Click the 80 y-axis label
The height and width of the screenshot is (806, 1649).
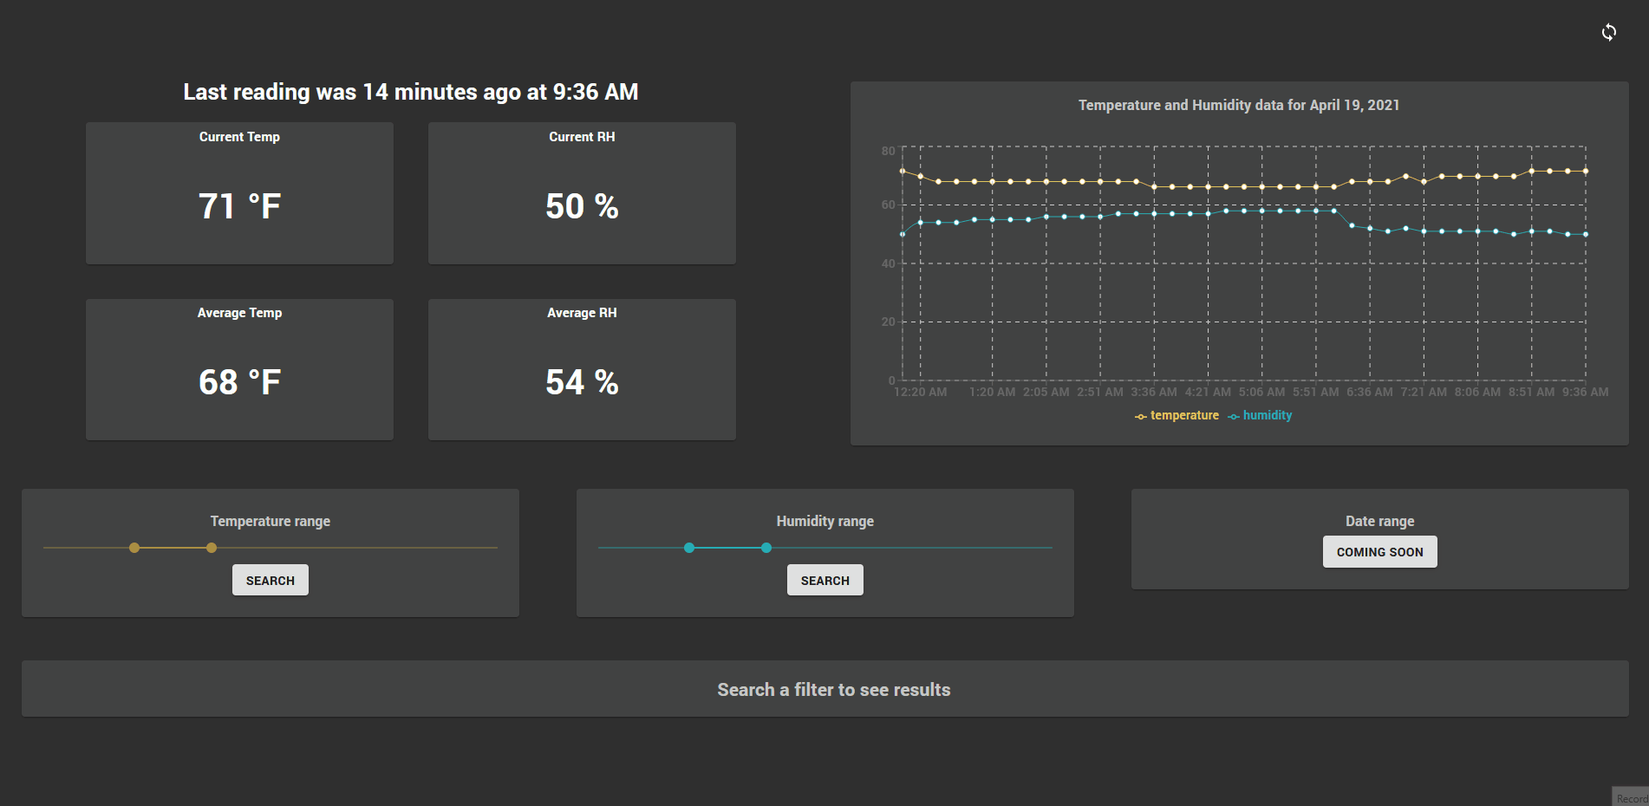click(x=889, y=151)
